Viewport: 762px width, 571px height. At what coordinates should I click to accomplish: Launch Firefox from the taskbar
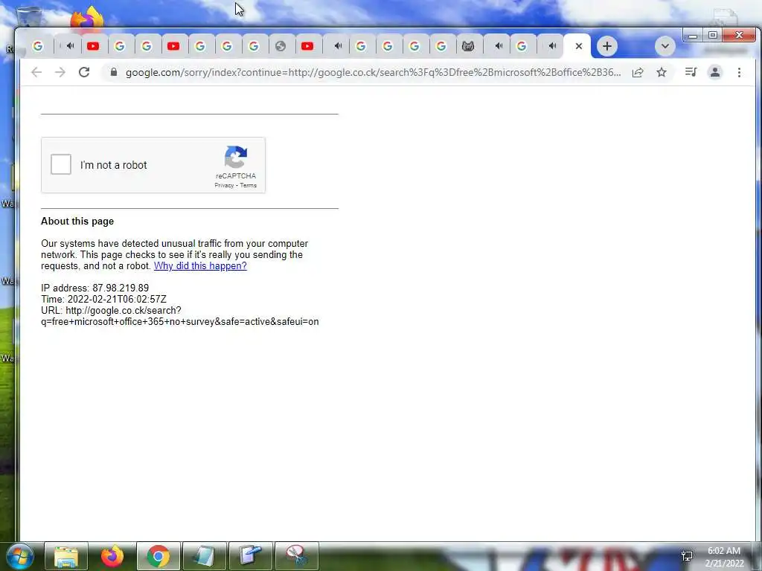[x=112, y=556]
